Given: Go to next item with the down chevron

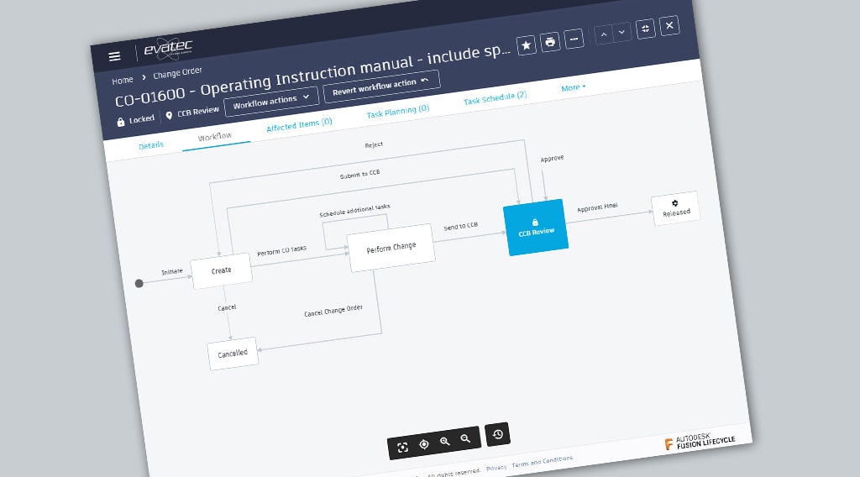Looking at the screenshot, I should tap(621, 32).
